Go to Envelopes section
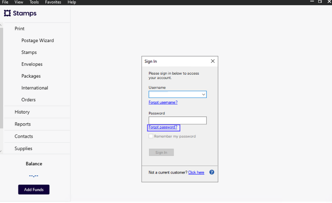 pyautogui.click(x=32, y=64)
